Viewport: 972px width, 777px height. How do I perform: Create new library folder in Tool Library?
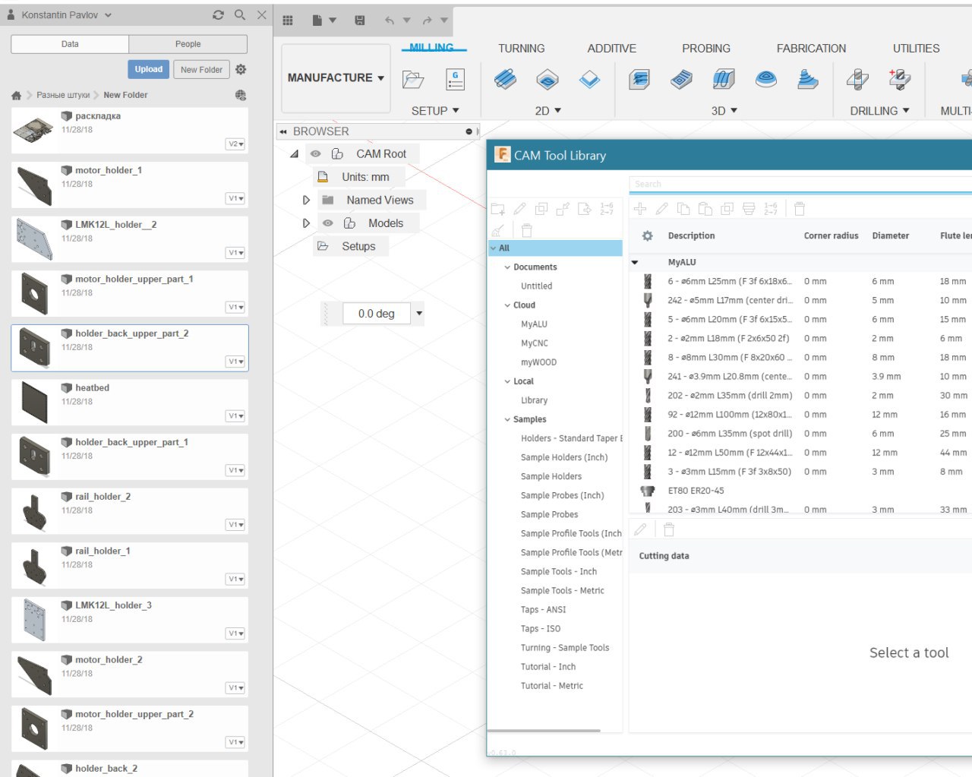pyautogui.click(x=498, y=209)
